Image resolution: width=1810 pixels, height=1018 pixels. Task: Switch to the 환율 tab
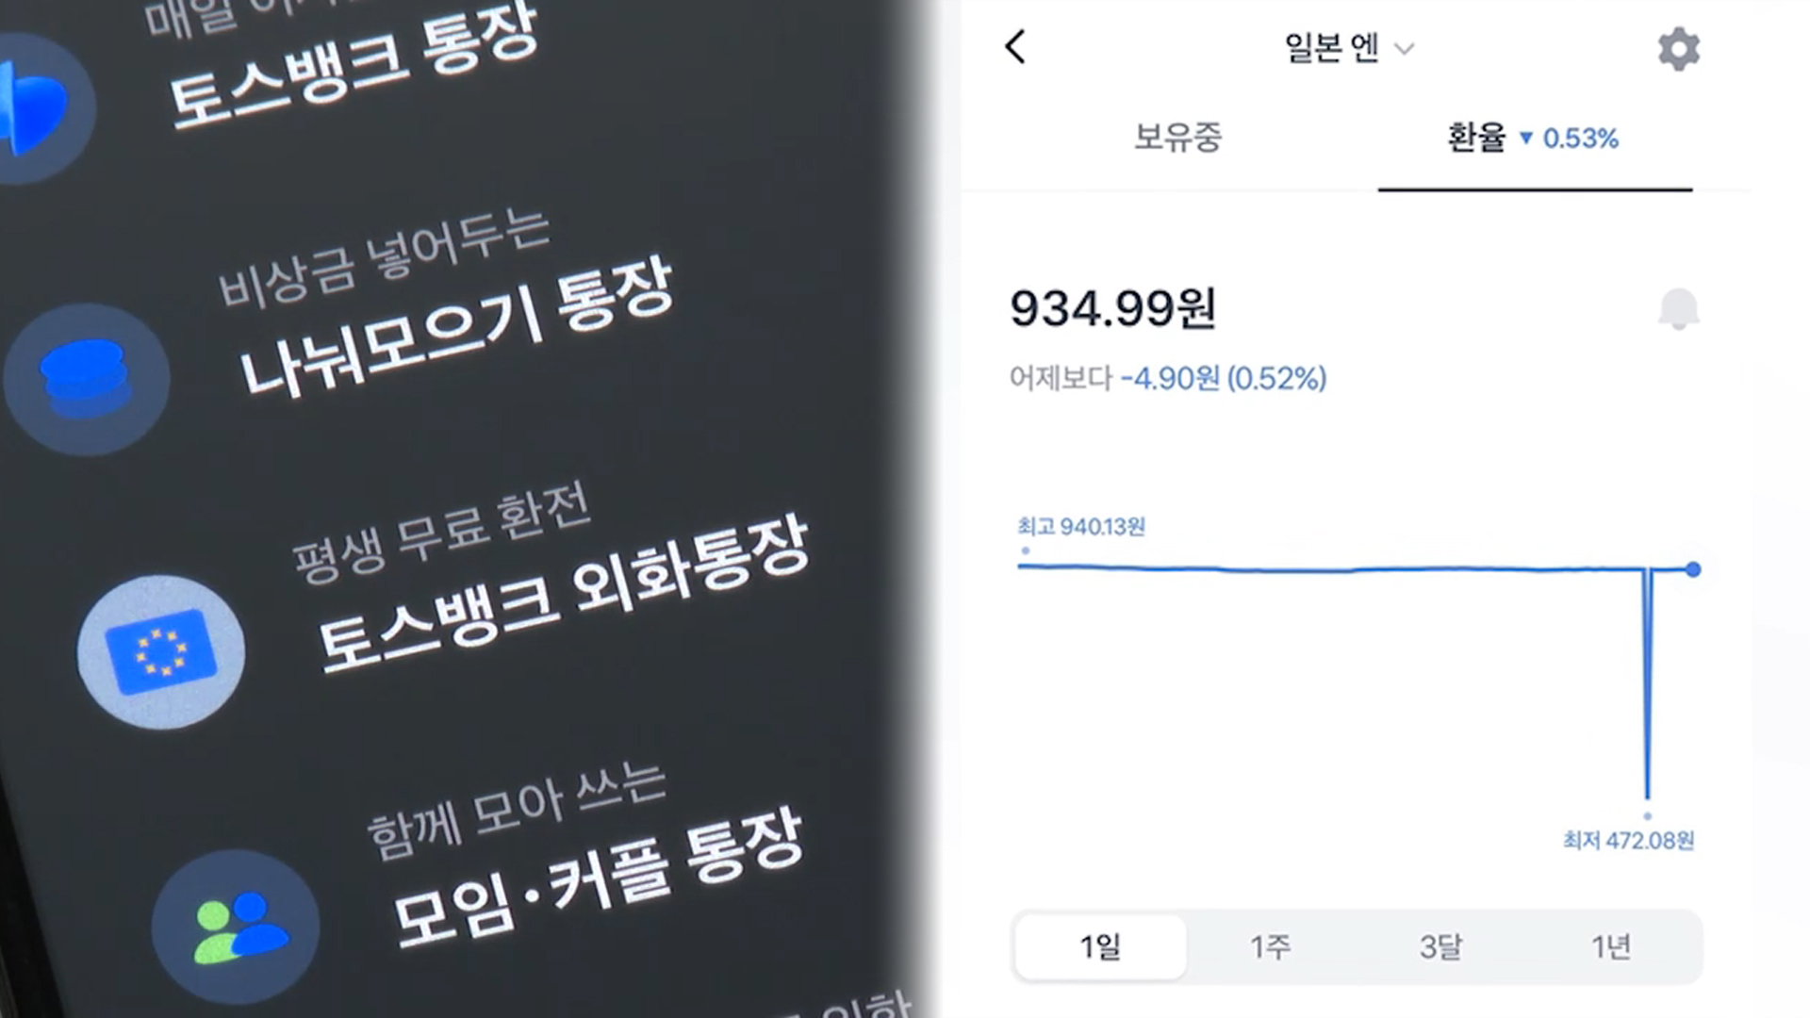click(x=1534, y=138)
